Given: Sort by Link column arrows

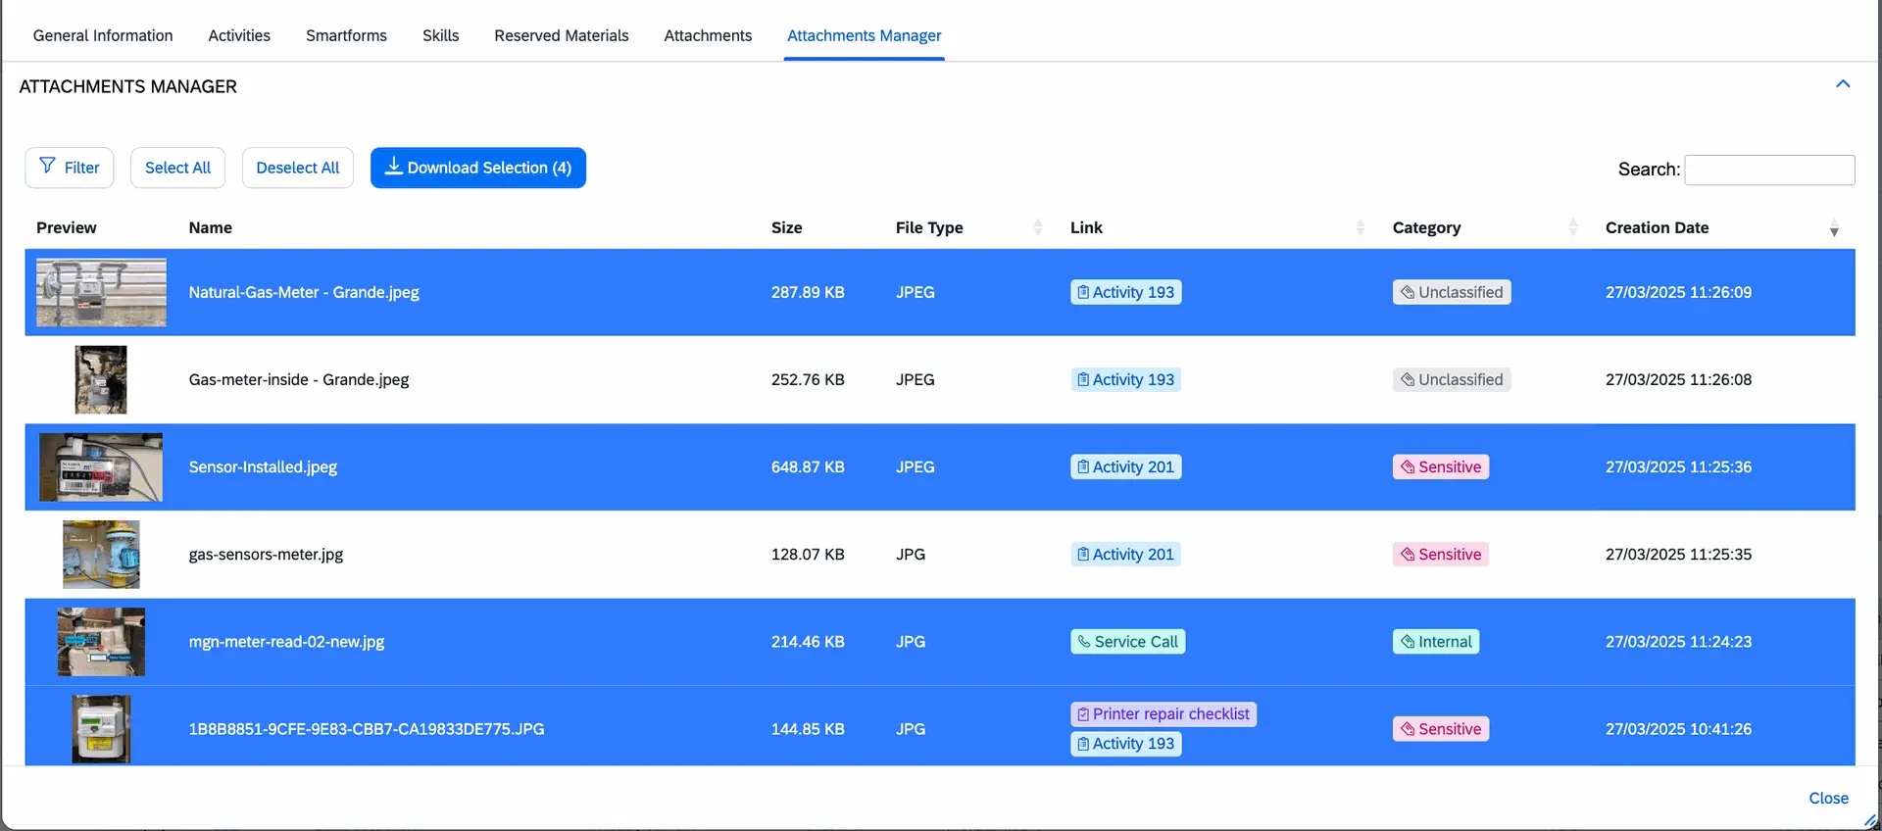Looking at the screenshot, I should 1361,227.
